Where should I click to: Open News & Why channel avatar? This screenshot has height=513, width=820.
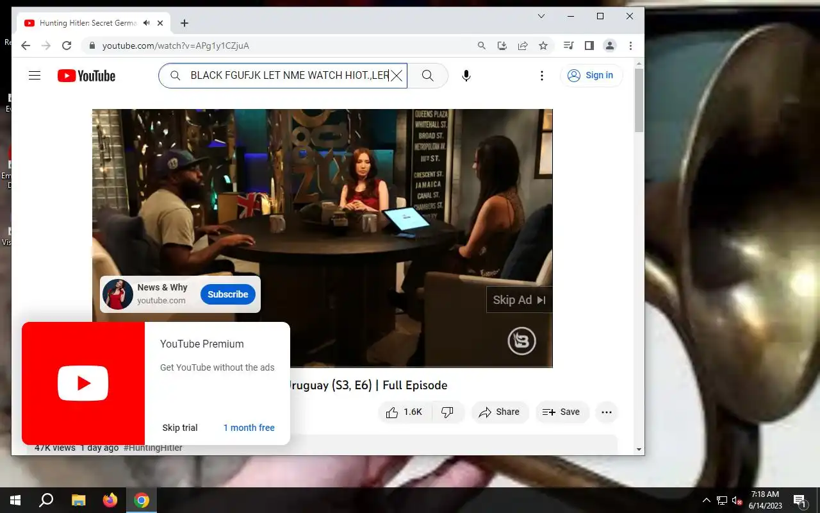118,294
